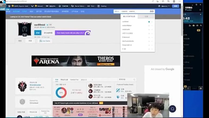Click magnifier icon in champion search box

pyautogui.click(x=134, y=80)
